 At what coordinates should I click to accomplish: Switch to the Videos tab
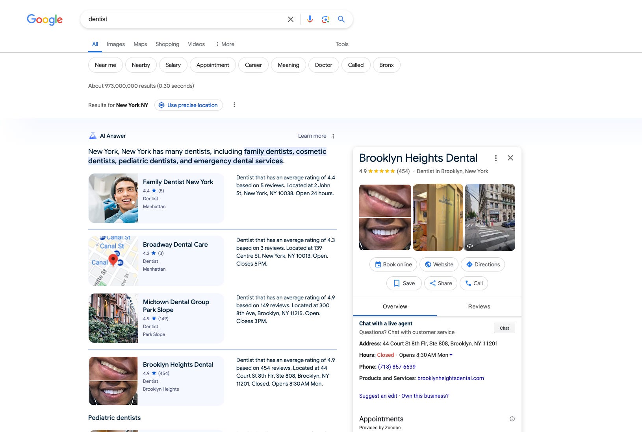196,44
